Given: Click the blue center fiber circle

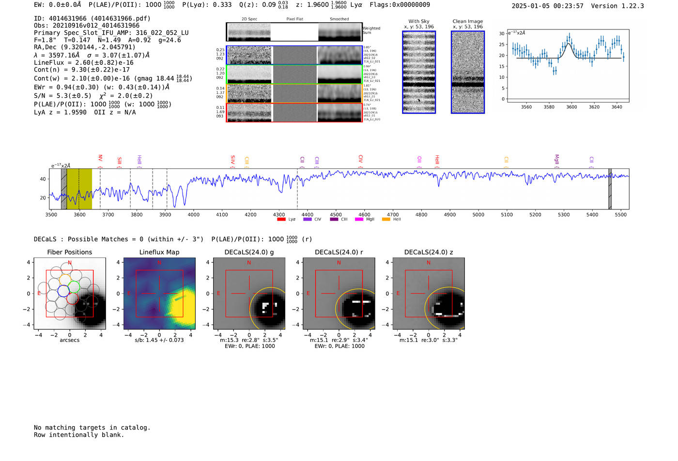Looking at the screenshot, I should pyautogui.click(x=63, y=291).
